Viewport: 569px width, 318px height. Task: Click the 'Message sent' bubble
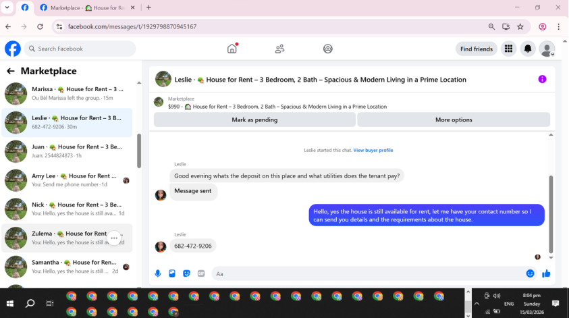pos(192,191)
